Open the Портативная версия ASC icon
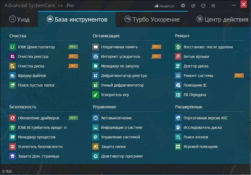Image resolution: width=251 pixels, height=175 pixels. click(x=178, y=118)
